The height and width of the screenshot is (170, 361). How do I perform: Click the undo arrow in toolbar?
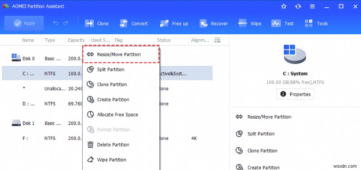[56, 23]
